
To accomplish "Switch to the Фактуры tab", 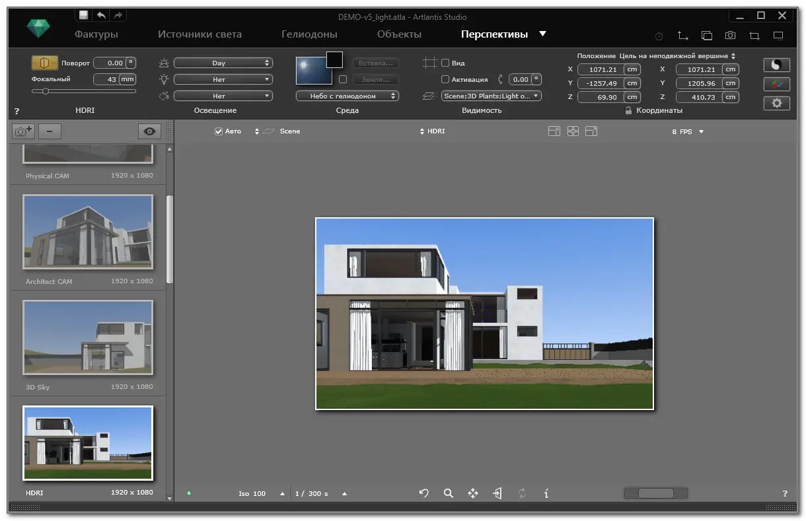I will point(96,34).
